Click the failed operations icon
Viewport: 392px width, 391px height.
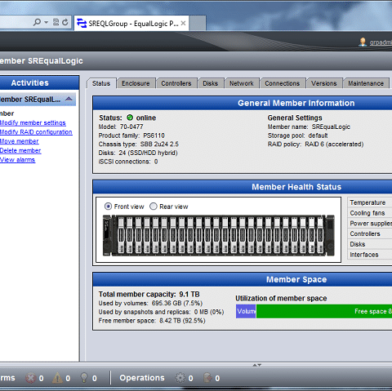pos(207,378)
